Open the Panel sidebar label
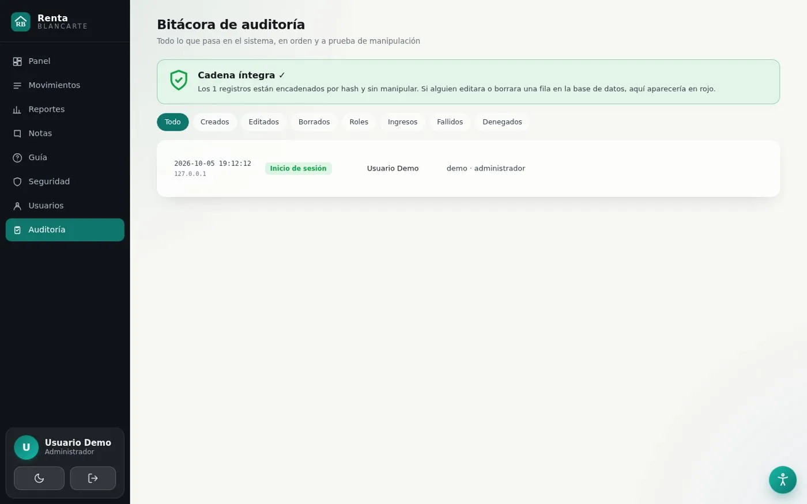807x504 pixels. [x=39, y=61]
